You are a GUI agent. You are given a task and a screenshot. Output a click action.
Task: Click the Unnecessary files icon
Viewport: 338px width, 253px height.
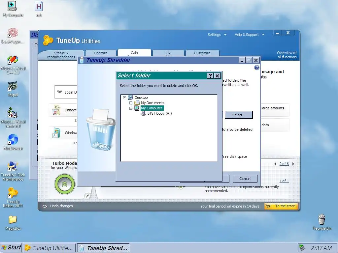(56, 110)
